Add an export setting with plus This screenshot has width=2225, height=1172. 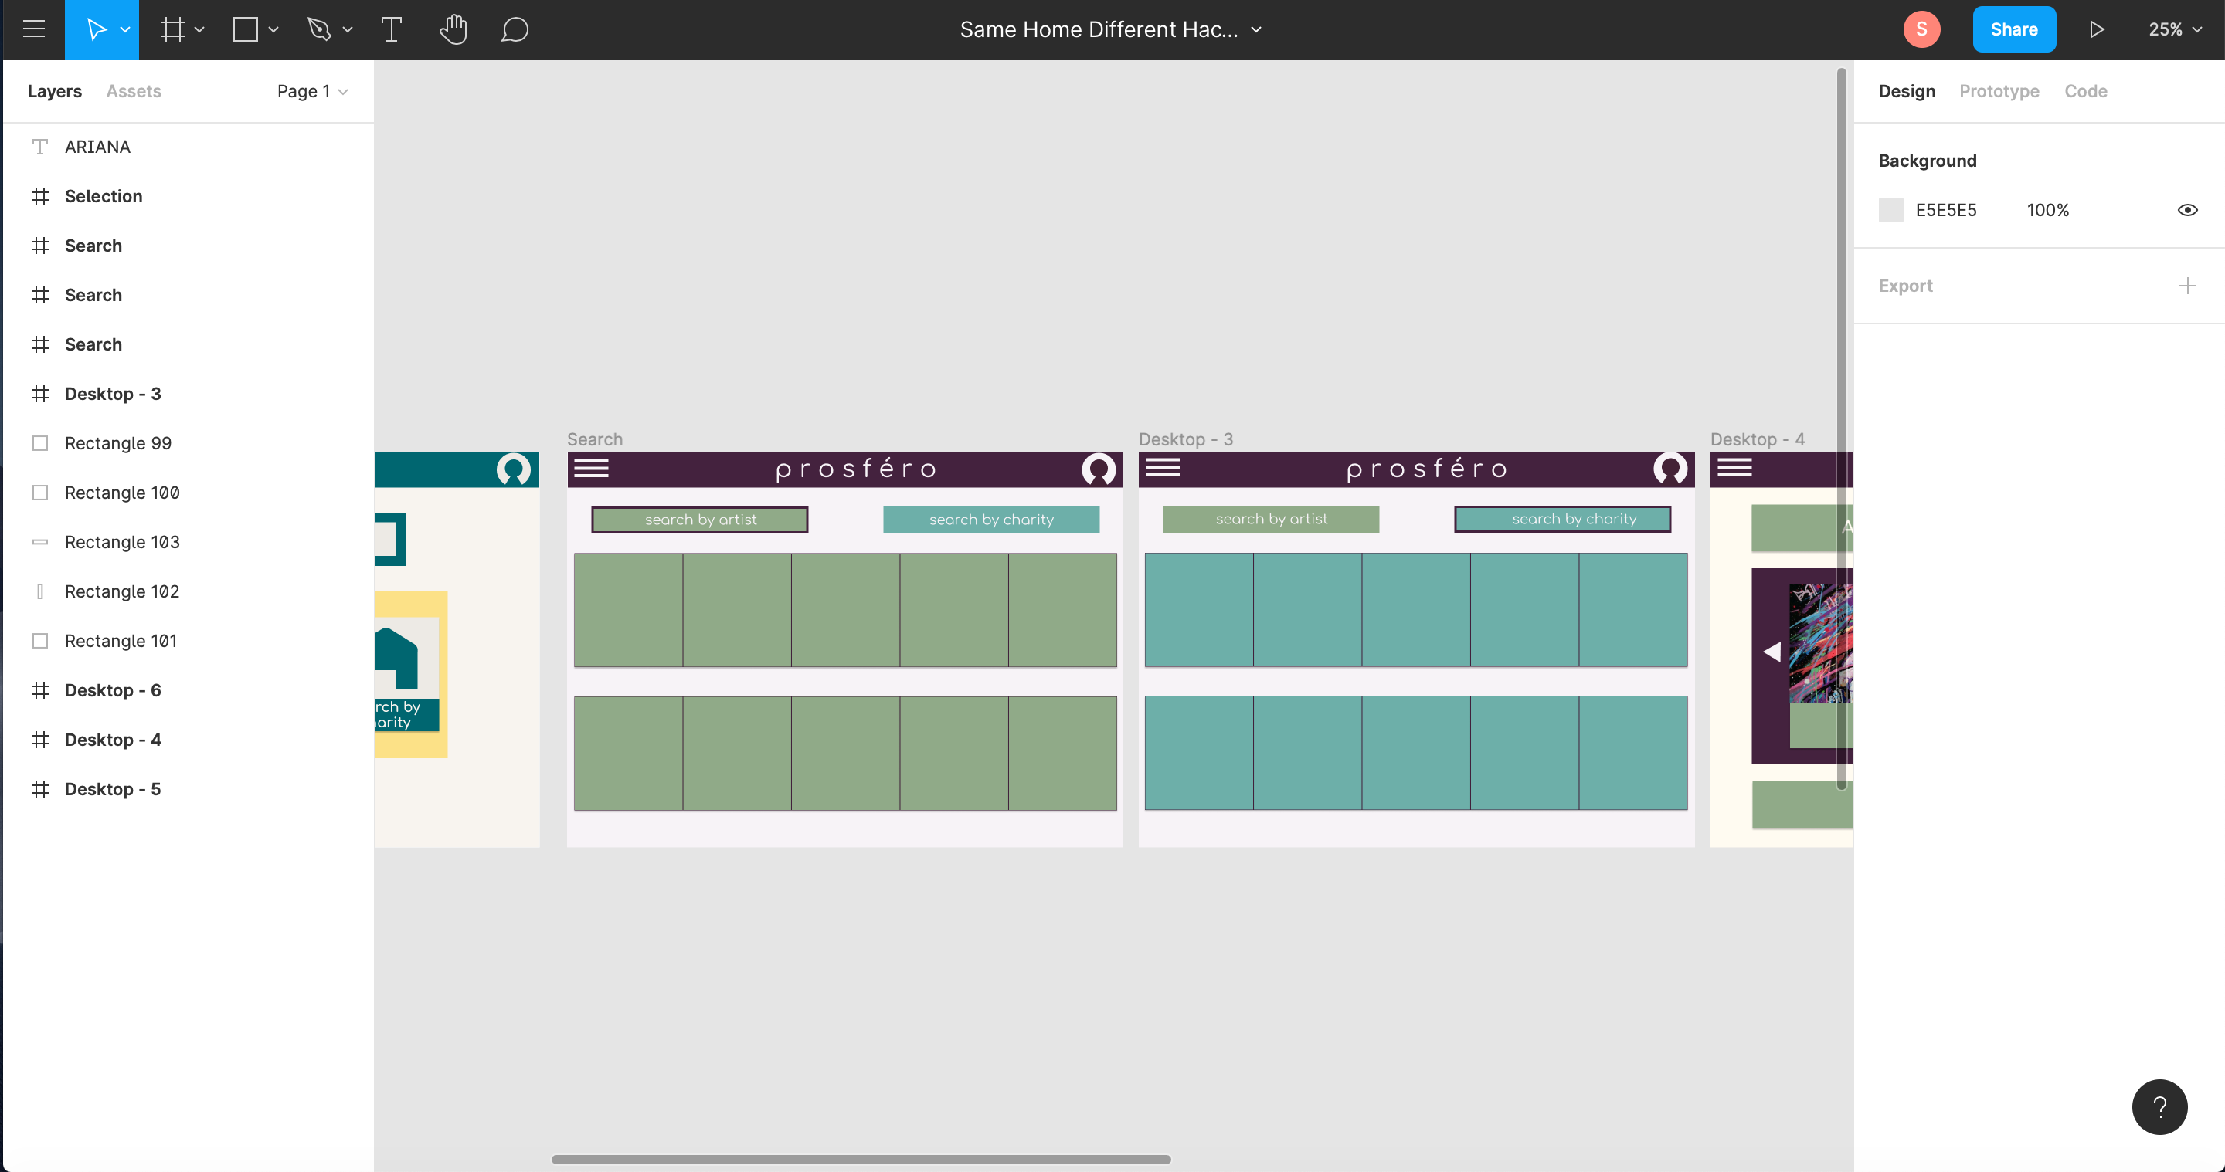tap(2187, 286)
